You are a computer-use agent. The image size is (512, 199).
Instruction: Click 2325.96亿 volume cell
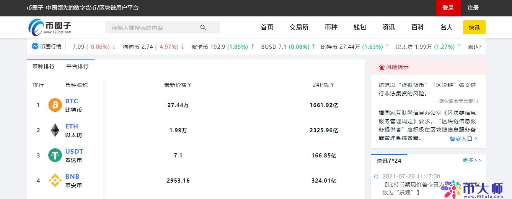(x=324, y=130)
